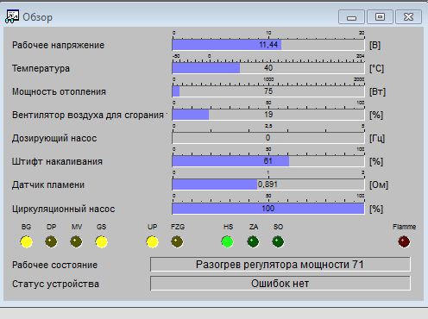This screenshot has height=319, width=428.
Task: Click the DP indicator lamp
Action: (x=51, y=242)
